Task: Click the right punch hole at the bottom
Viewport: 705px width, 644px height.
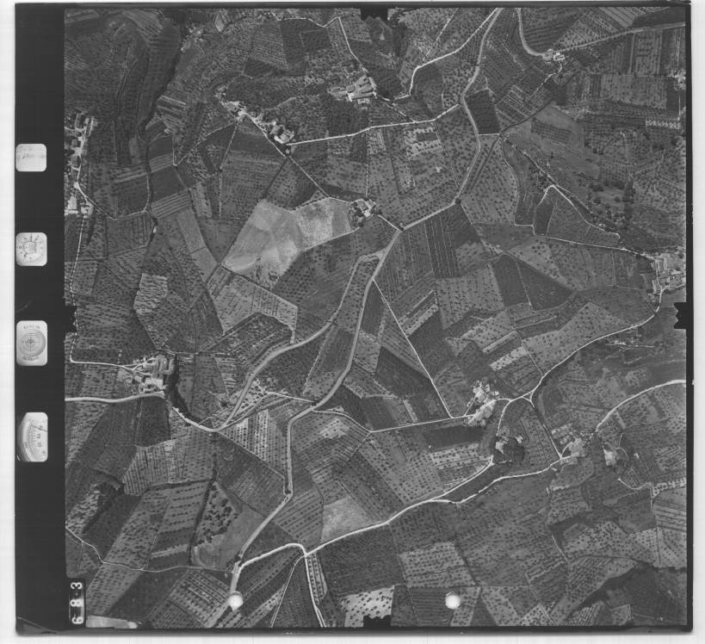Action: [453, 600]
